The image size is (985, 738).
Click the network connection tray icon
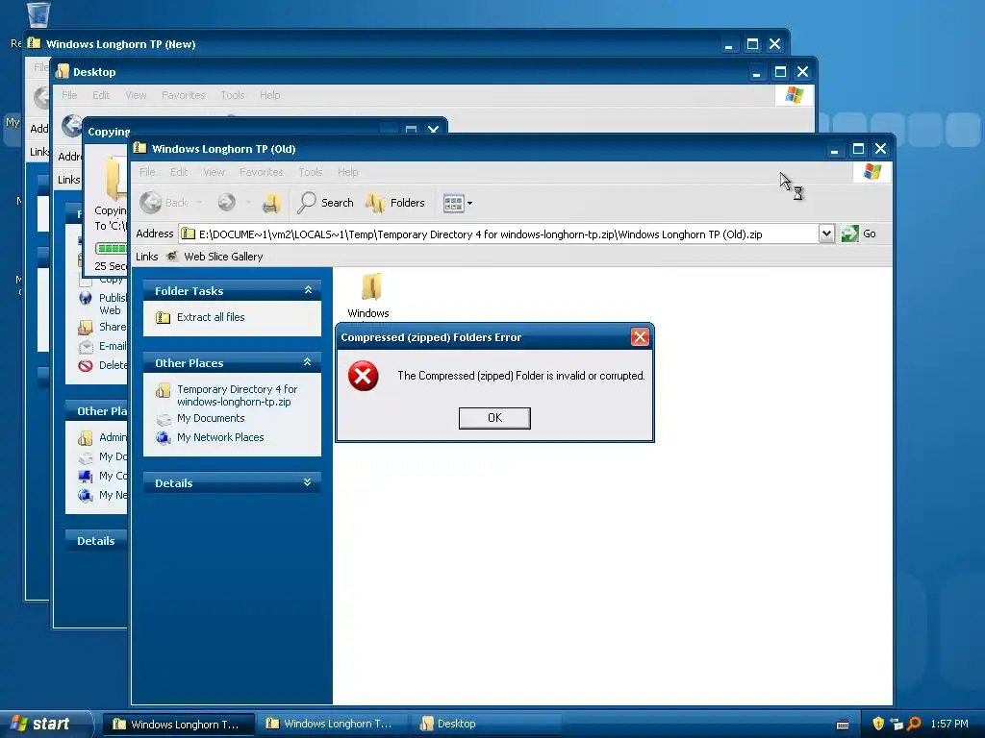(x=896, y=724)
